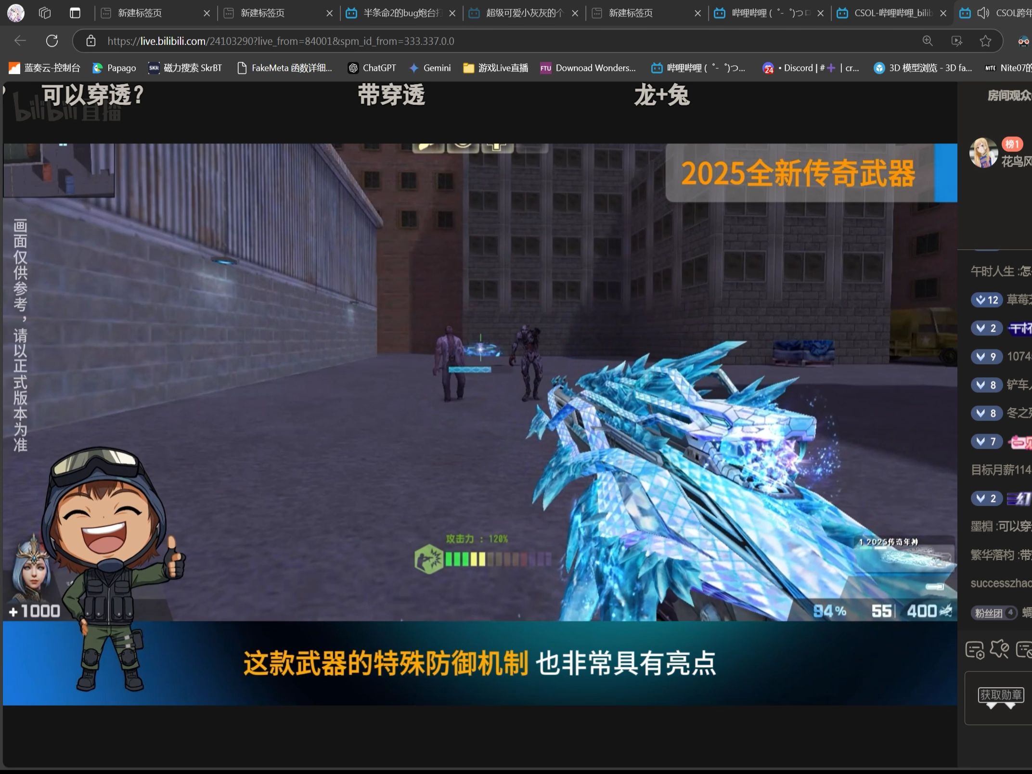Open the emoji sticker chat icon
This screenshot has width=1032, height=774.
999,649
